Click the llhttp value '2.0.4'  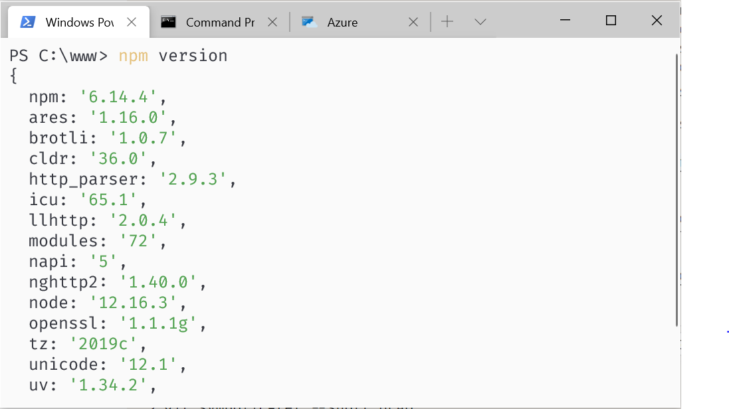click(x=143, y=220)
